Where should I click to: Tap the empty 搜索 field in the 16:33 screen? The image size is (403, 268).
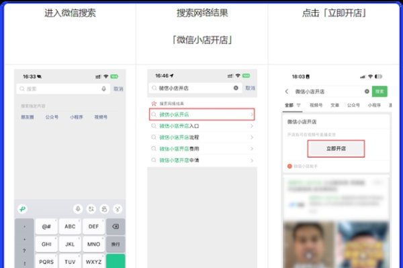[x=63, y=88]
